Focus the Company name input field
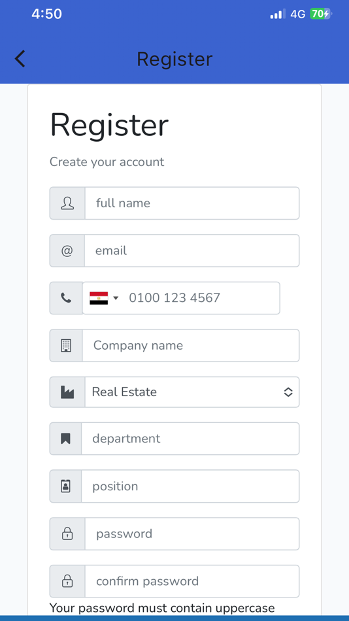 tap(191, 345)
